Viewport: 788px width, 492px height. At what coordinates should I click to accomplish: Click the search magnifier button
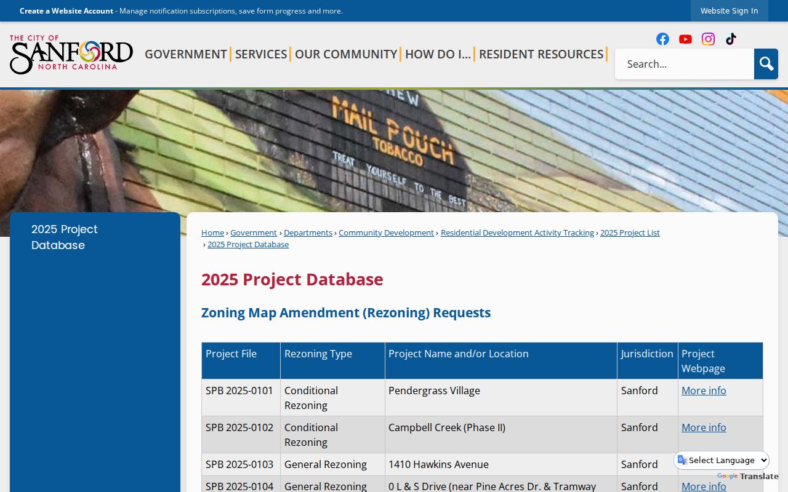[x=766, y=64]
